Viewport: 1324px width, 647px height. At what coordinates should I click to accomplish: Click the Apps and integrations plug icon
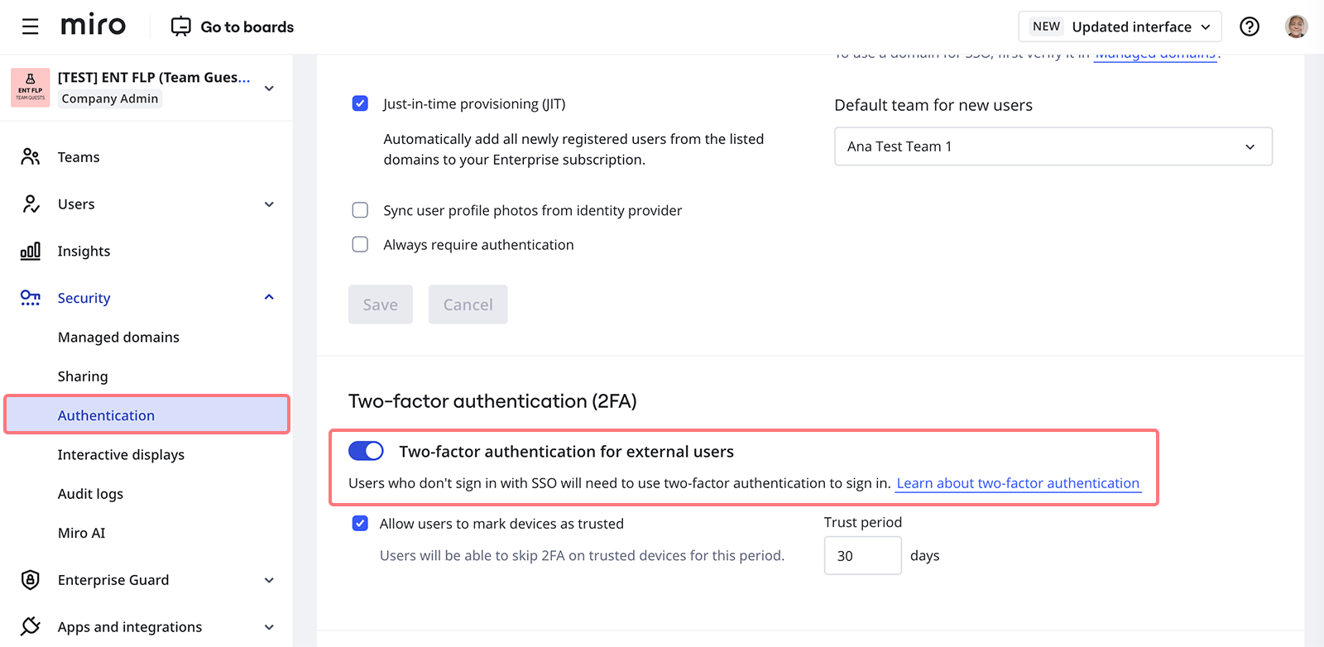(x=31, y=626)
